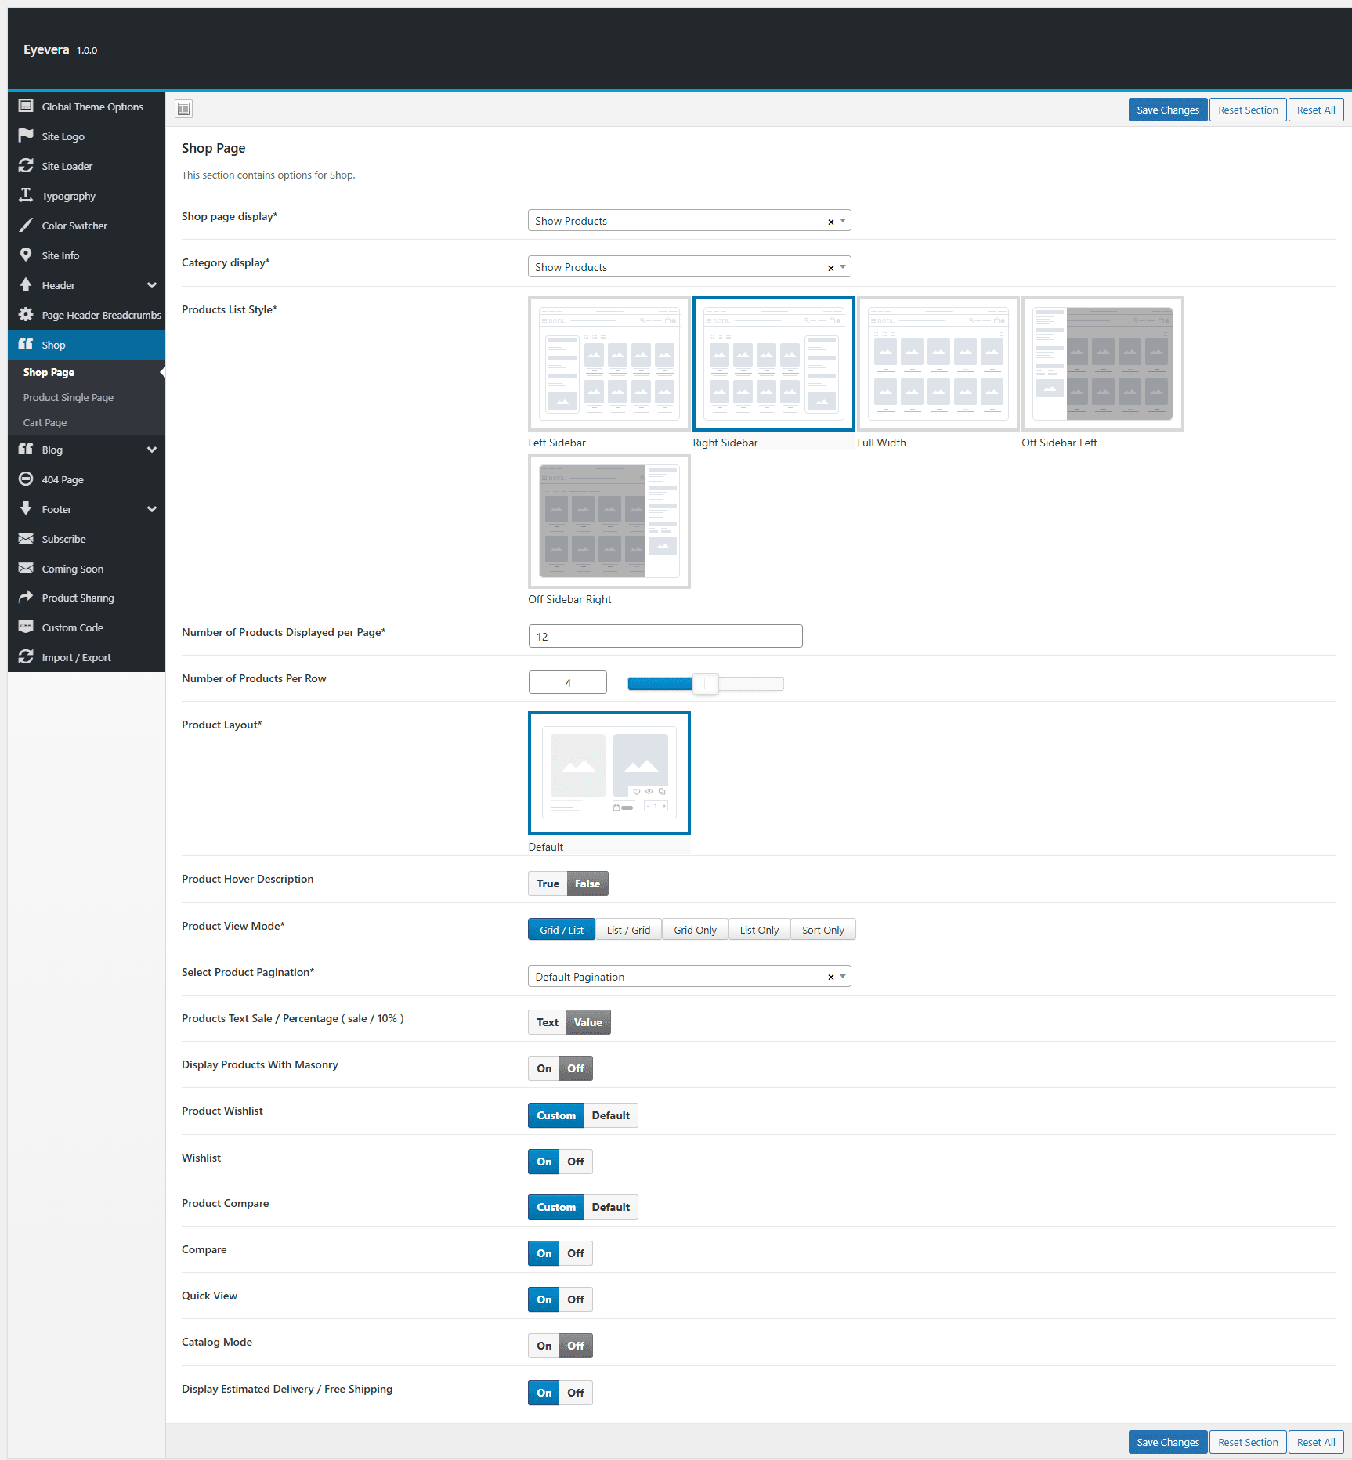
Task: Select the Left Sidebar list style thumbnail
Action: pyautogui.click(x=609, y=363)
